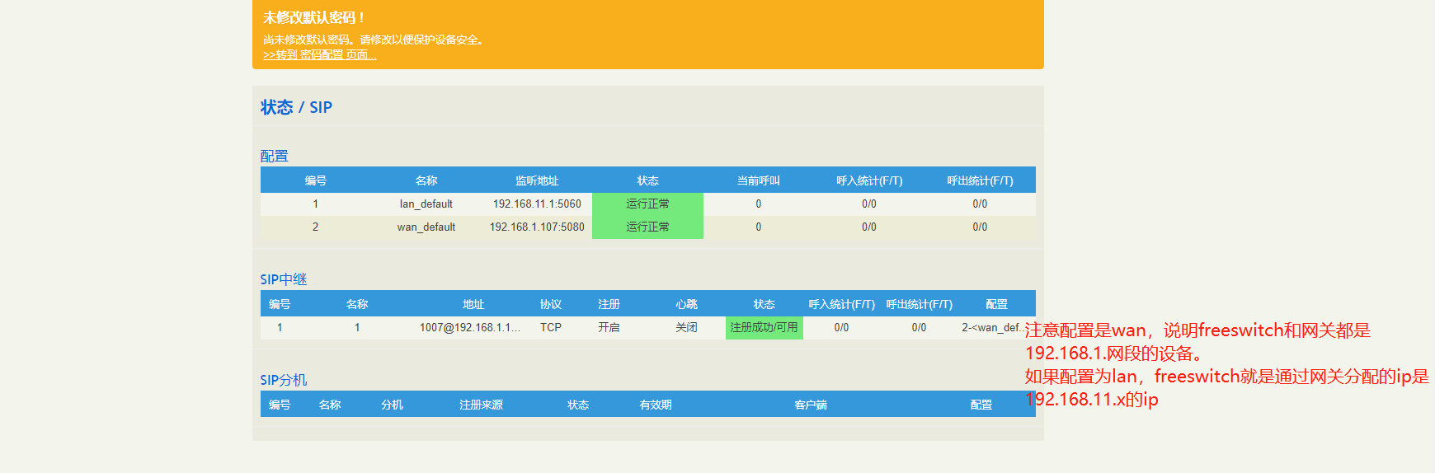Image resolution: width=1435 pixels, height=473 pixels.
Task: Click 运行正常 status in lan_default row
Action: pyautogui.click(x=647, y=204)
